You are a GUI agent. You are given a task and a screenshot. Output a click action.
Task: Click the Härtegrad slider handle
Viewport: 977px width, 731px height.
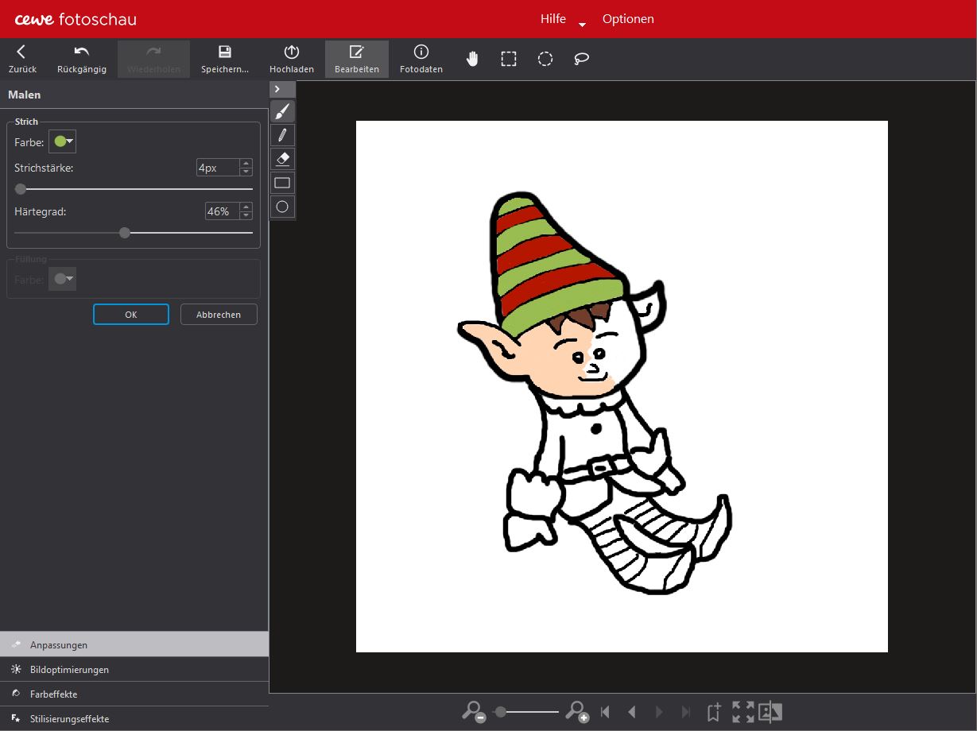pyautogui.click(x=125, y=233)
